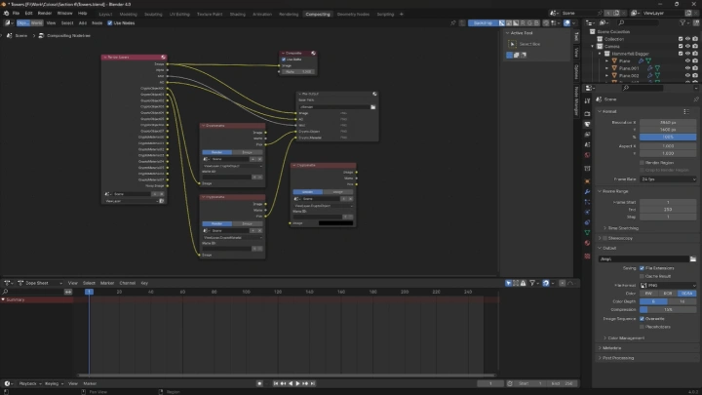702x395 pixels.
Task: Switch to the Shading workspace tab
Action: click(x=238, y=14)
